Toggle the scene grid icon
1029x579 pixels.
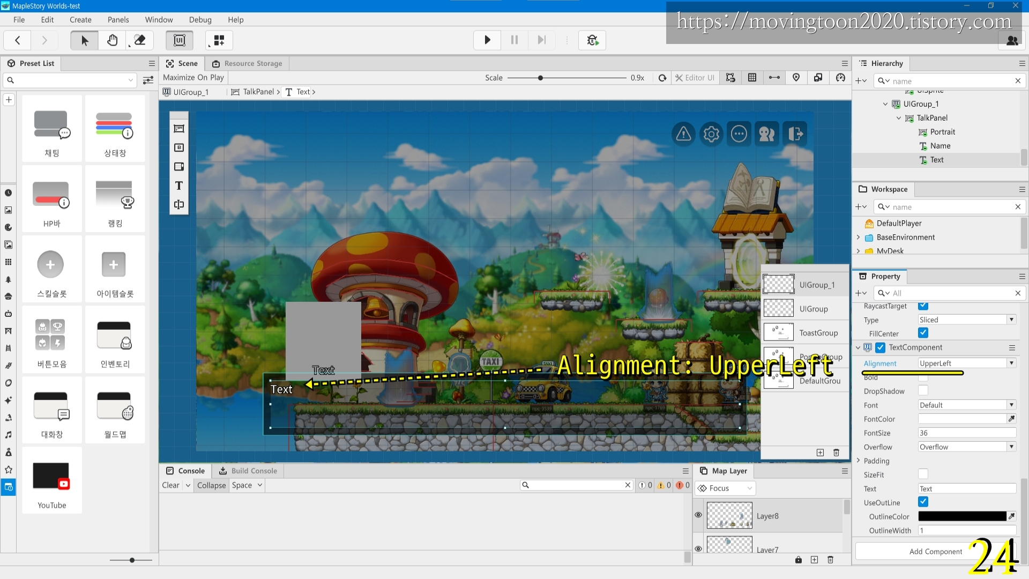752,78
